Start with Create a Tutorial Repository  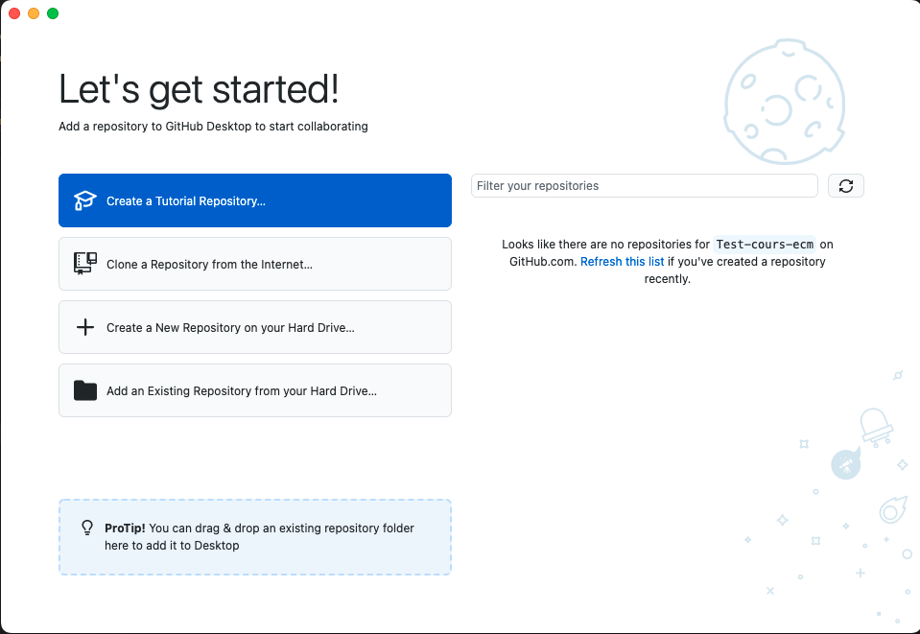click(x=254, y=200)
